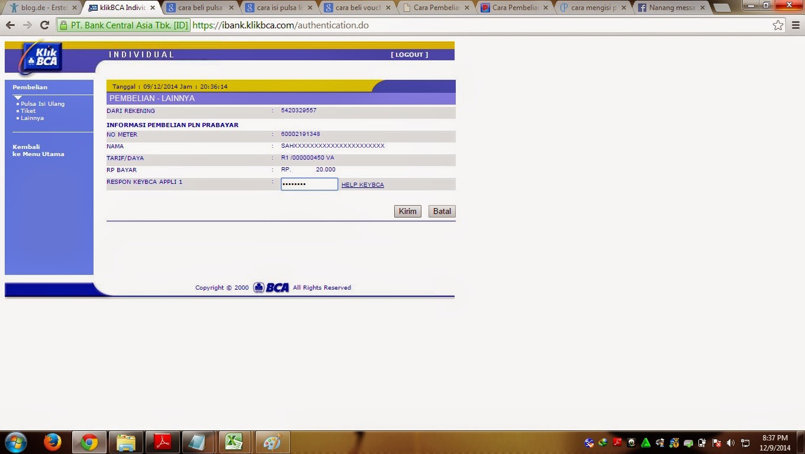Open Tiket in the sidebar
The height and width of the screenshot is (454, 805).
[28, 111]
